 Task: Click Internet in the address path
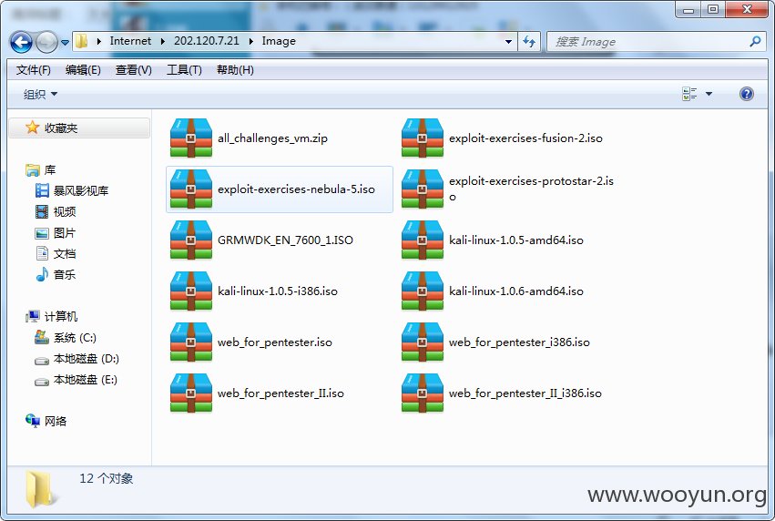[x=130, y=41]
